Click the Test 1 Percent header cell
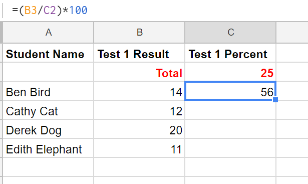 tap(230, 53)
